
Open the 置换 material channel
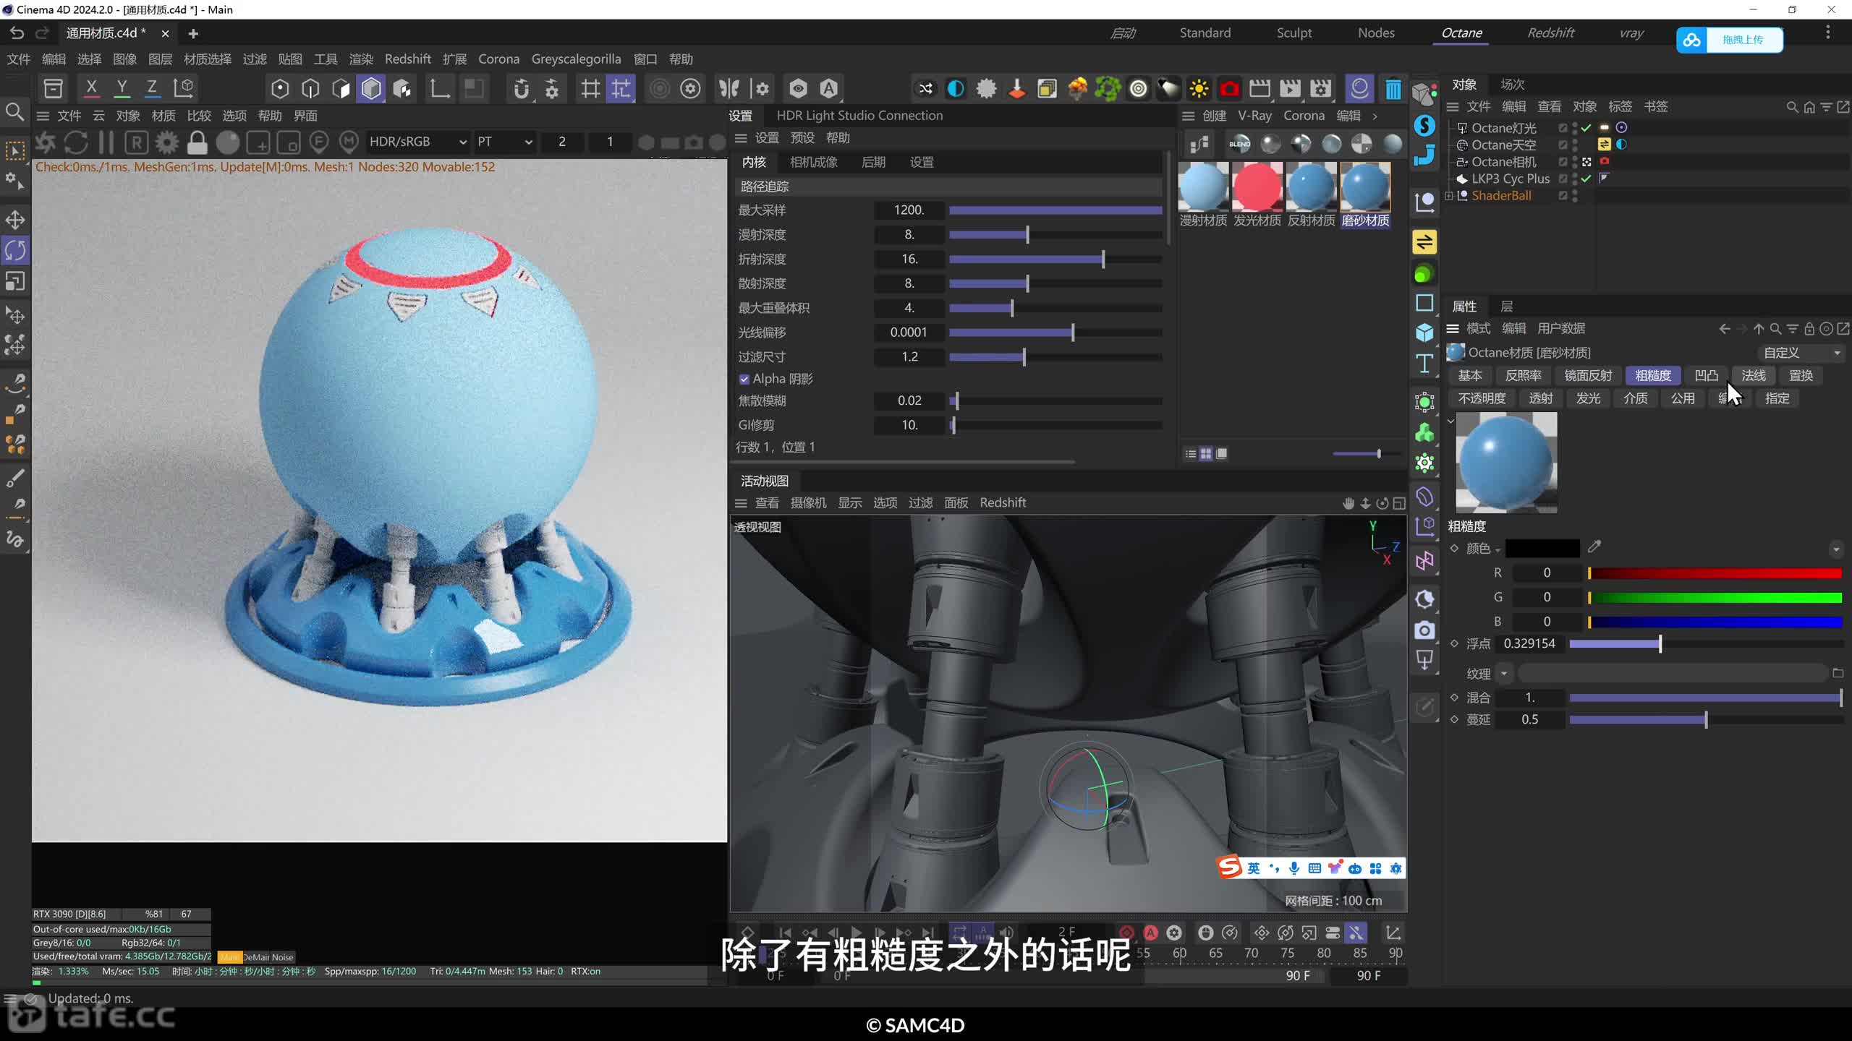coord(1801,375)
